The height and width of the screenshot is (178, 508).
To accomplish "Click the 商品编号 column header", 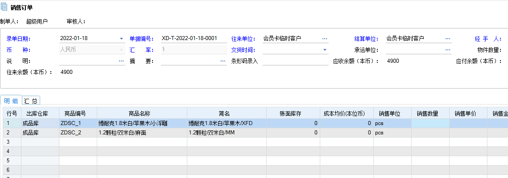I will click(78, 114).
